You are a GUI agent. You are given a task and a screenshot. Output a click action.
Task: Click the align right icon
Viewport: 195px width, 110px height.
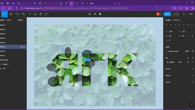coord(175,25)
